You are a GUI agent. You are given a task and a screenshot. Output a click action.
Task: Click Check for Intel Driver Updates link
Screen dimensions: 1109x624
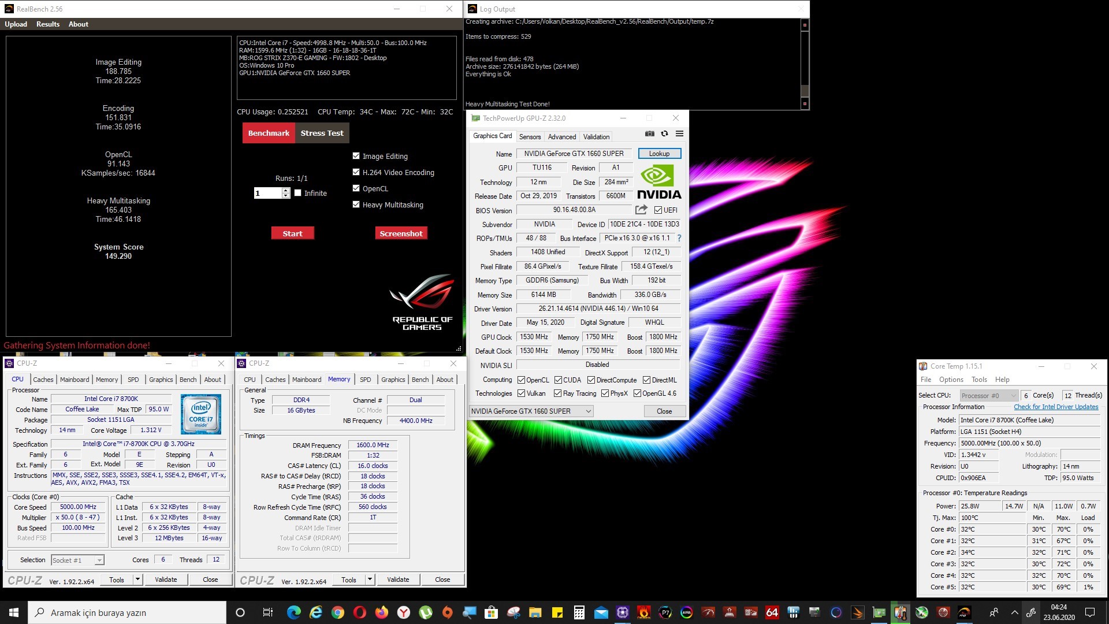1056,407
